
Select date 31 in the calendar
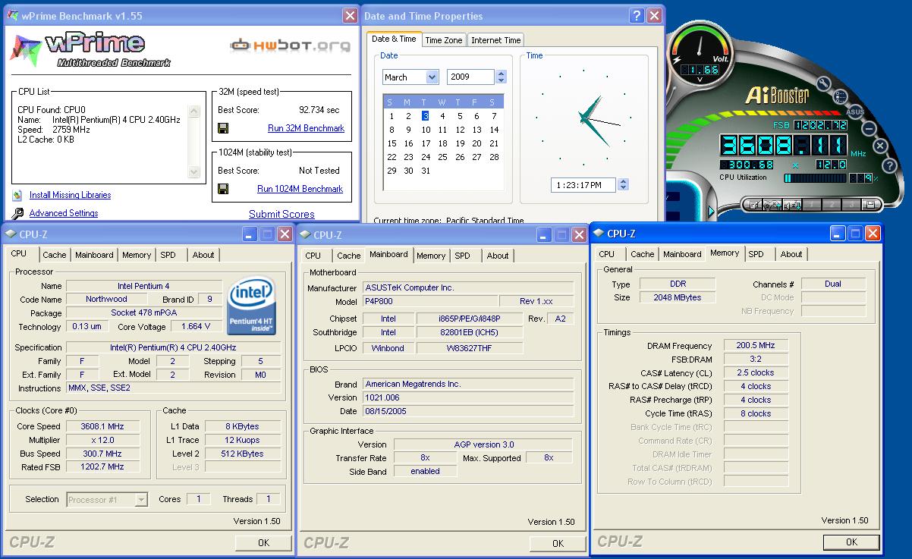pos(426,171)
